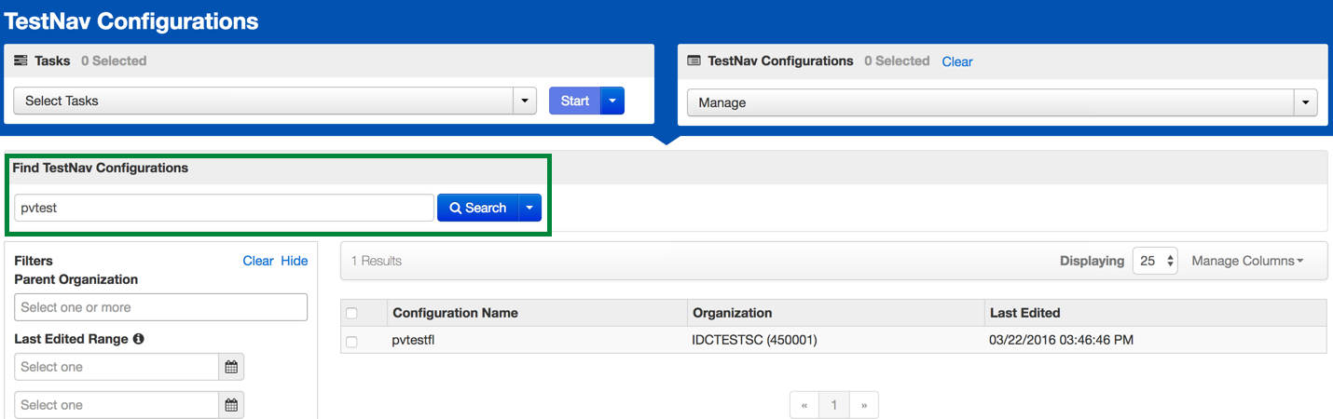
Task: Select the pvtestfl row checkbox
Action: (x=351, y=342)
